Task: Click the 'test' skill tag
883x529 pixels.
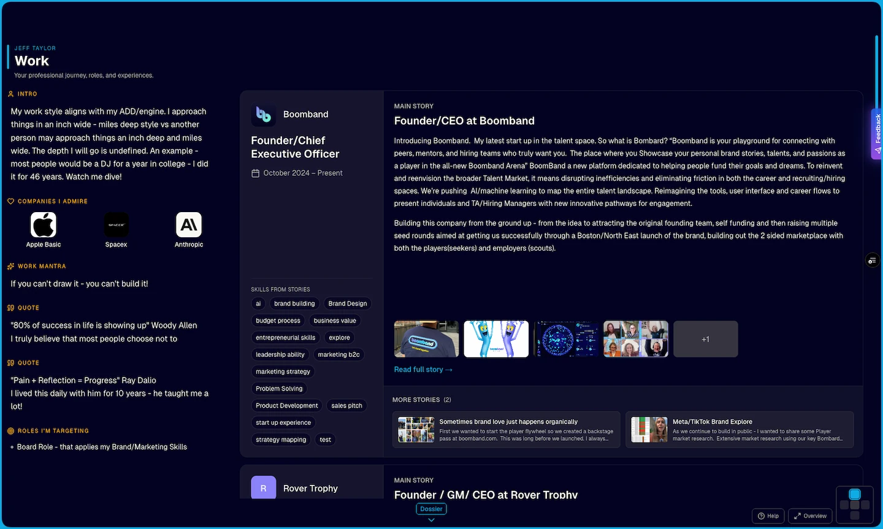Action: tap(326, 440)
